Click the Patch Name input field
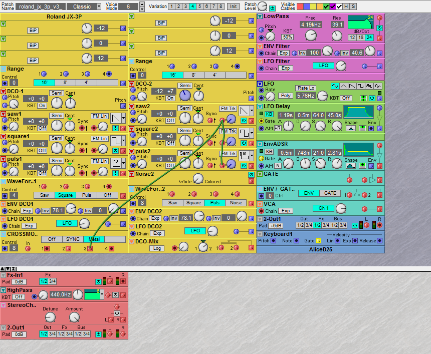 [x=41, y=7]
